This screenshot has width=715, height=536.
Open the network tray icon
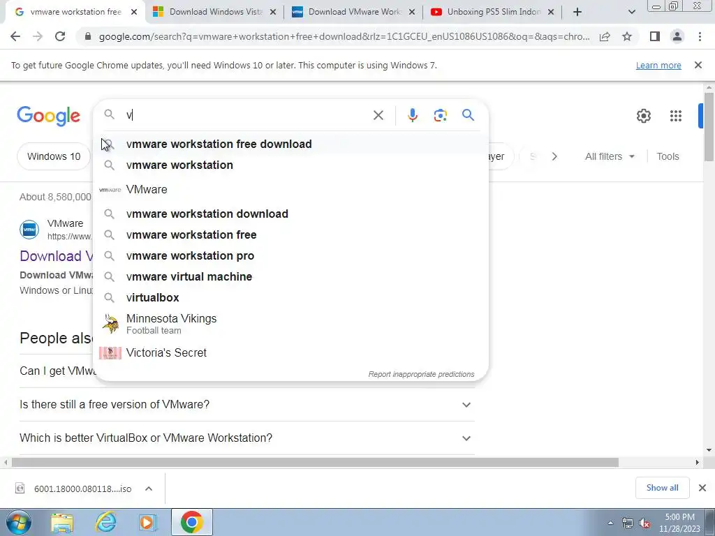(628, 523)
